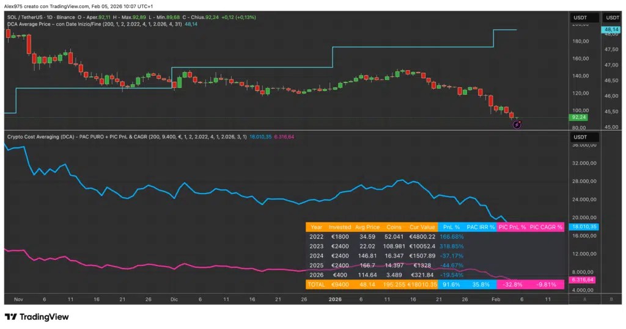Click the 12.000,00 level on the lower scale
626x329 pixels.
tap(584, 254)
